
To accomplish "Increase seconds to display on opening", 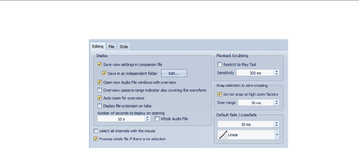I will point(148,117).
